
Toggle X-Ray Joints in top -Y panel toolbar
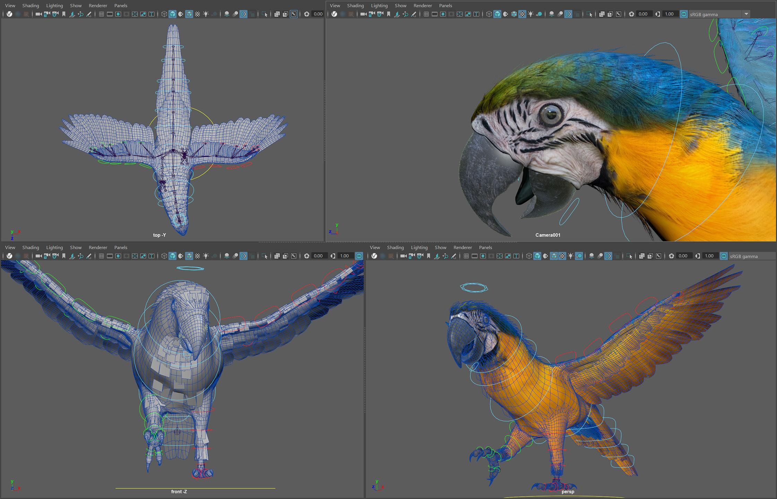click(x=294, y=14)
